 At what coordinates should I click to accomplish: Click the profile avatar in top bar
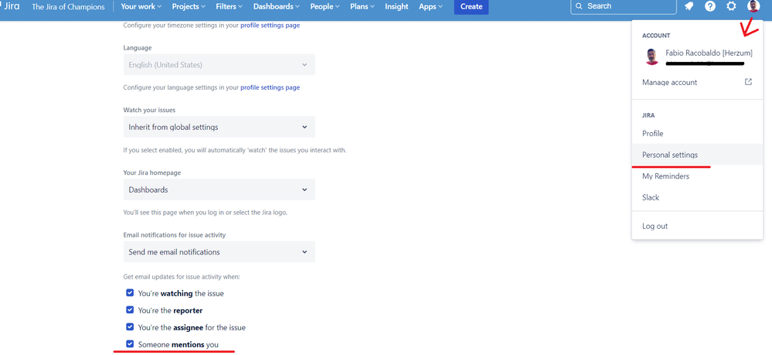753,6
